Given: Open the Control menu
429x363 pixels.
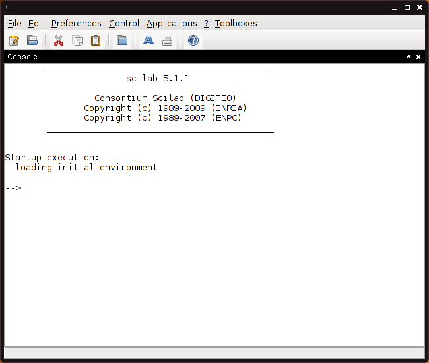Looking at the screenshot, I should [x=124, y=24].
